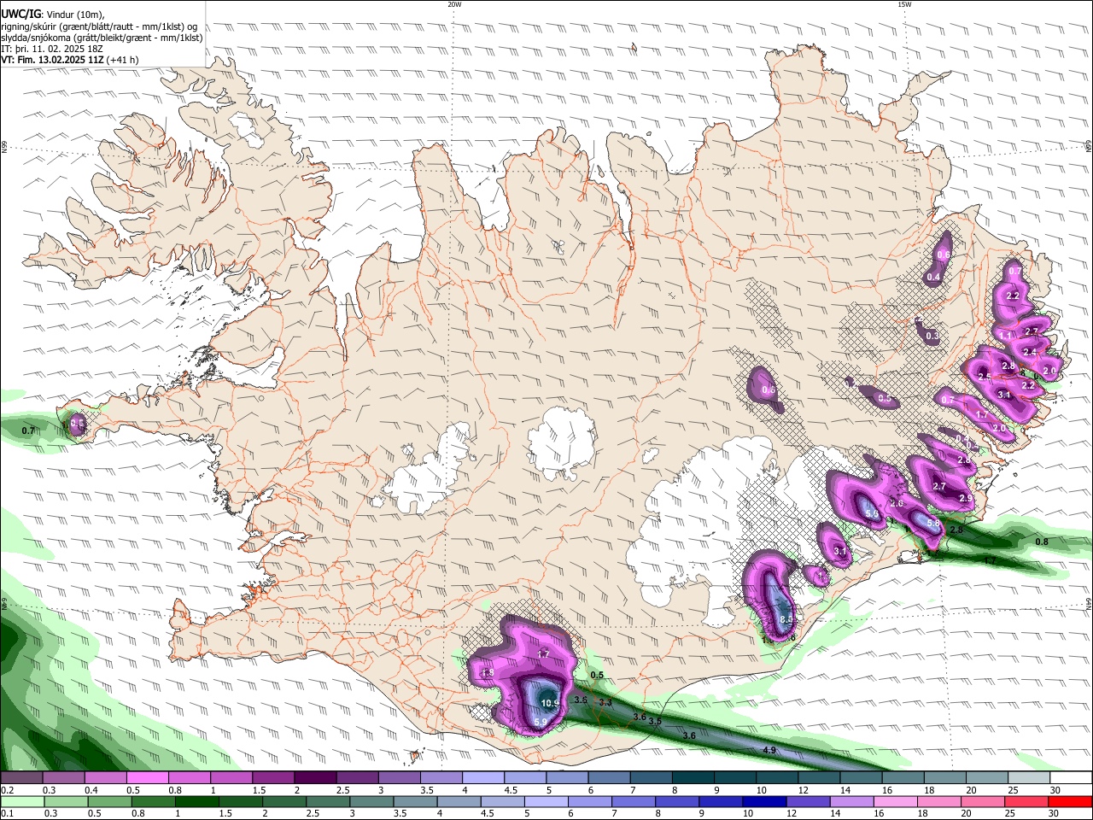Click the 3.3 rain value label
This screenshot has width=1093, height=820.
[x=605, y=702]
